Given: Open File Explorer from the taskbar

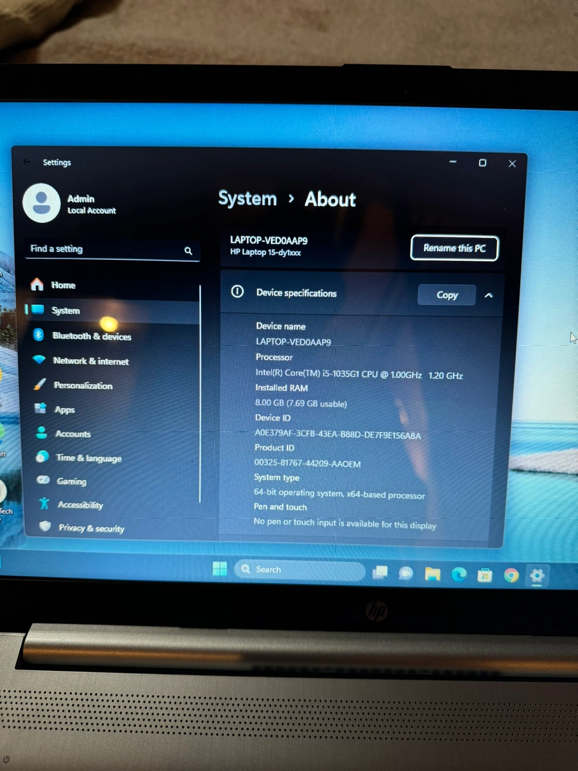Looking at the screenshot, I should [432, 574].
